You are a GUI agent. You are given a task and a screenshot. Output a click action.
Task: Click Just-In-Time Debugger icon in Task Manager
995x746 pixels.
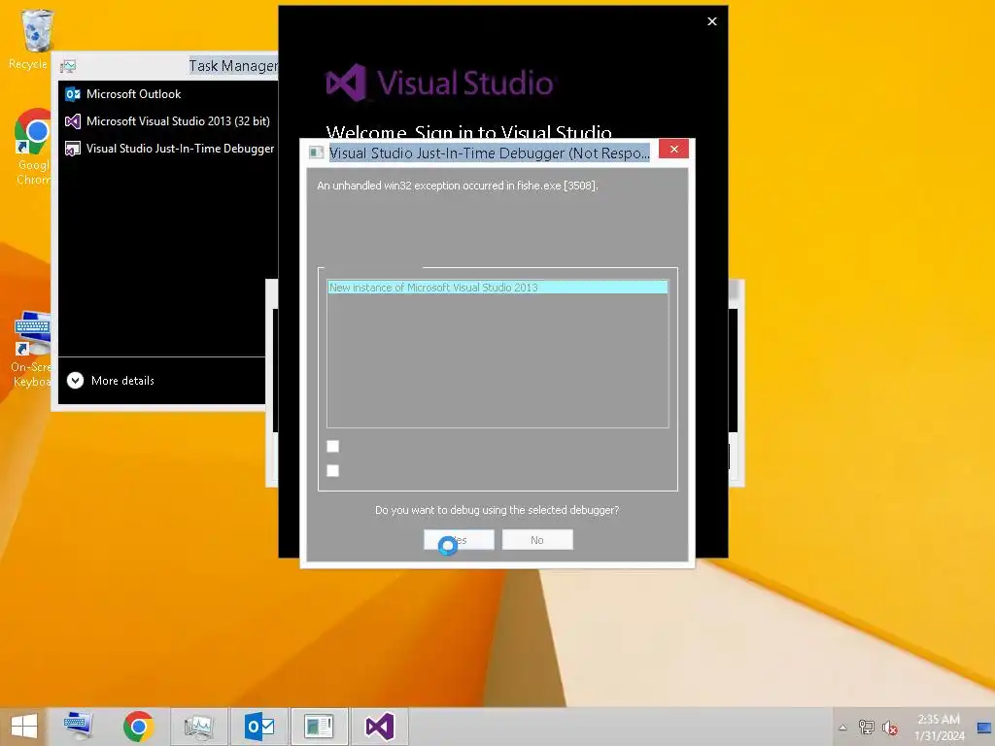[x=73, y=149]
